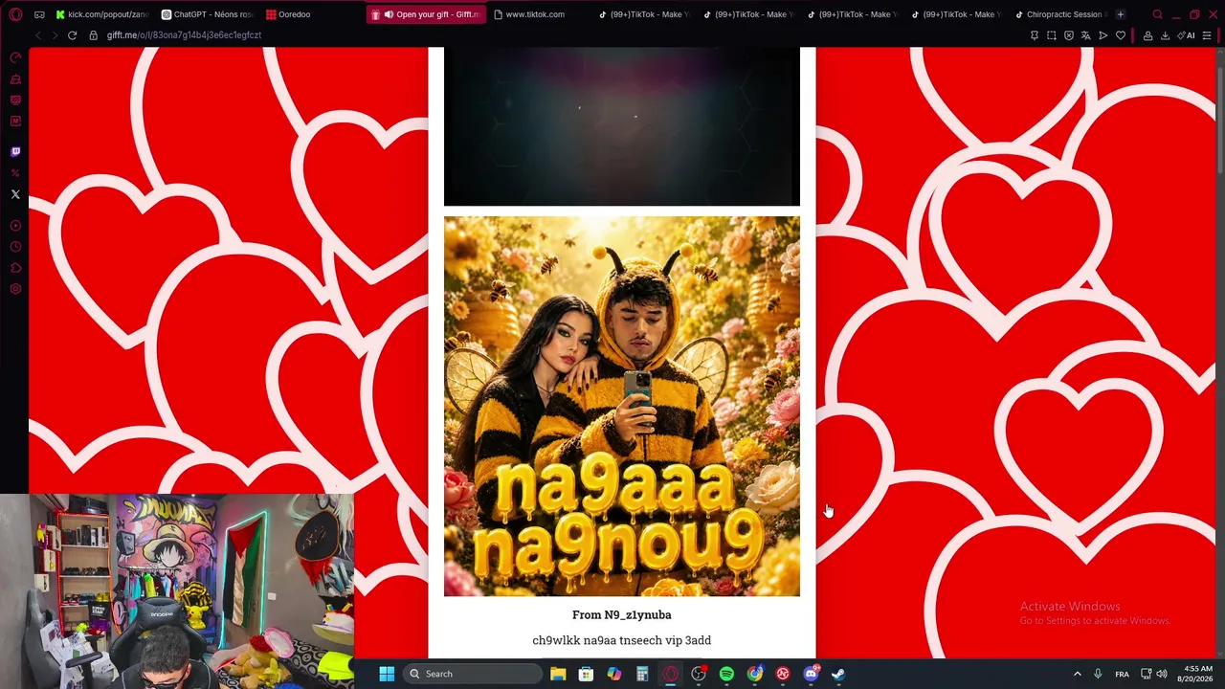
Task: Open the browser downloads panel
Action: (1165, 35)
